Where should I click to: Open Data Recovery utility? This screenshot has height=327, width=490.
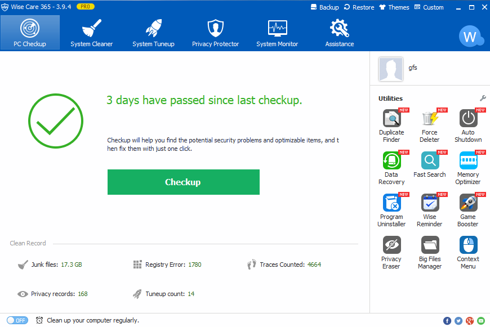coord(391,168)
